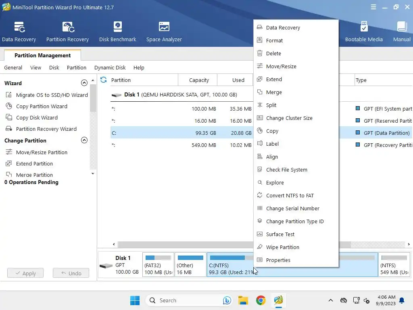The image size is (413, 310).
Task: Choose Check File System option
Action: tap(296, 170)
